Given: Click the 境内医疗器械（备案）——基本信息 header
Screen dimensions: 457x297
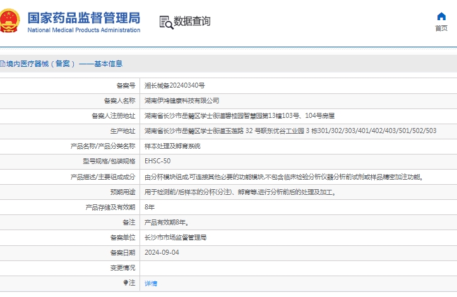Looking at the screenshot, I should tap(64, 64).
